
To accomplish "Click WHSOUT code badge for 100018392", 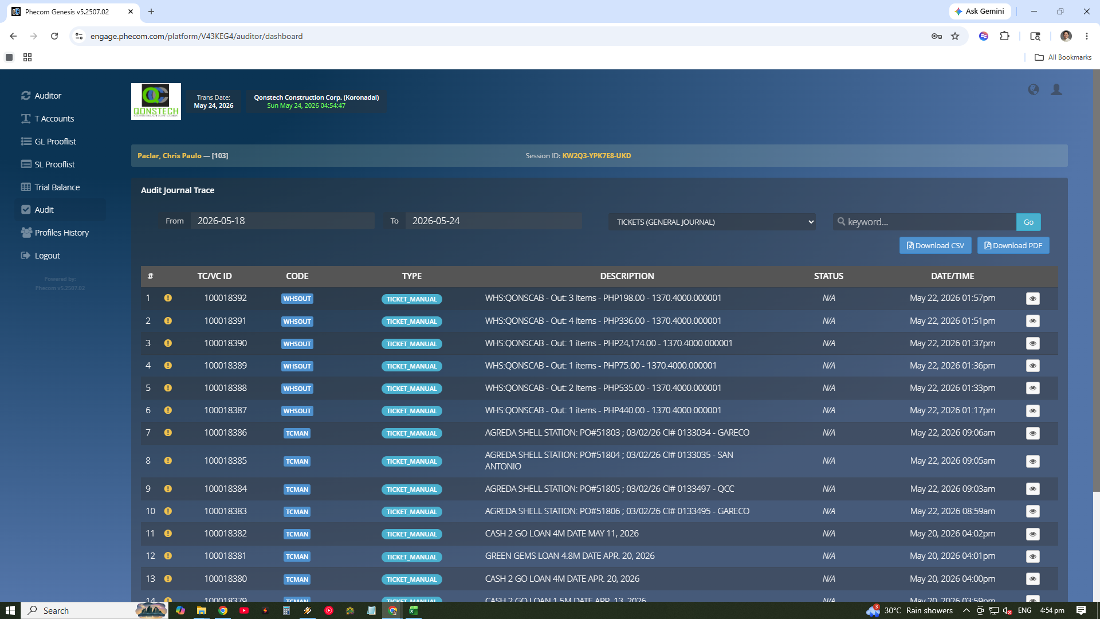I will tap(297, 299).
